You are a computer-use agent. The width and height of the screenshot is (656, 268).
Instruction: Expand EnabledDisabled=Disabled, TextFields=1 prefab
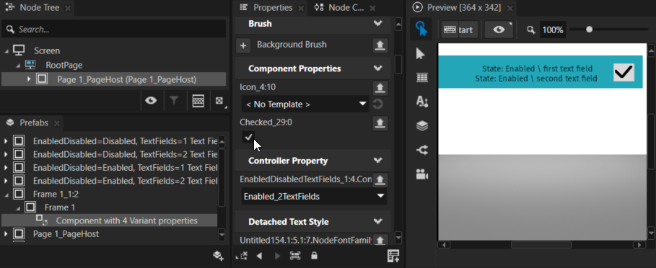(6, 141)
